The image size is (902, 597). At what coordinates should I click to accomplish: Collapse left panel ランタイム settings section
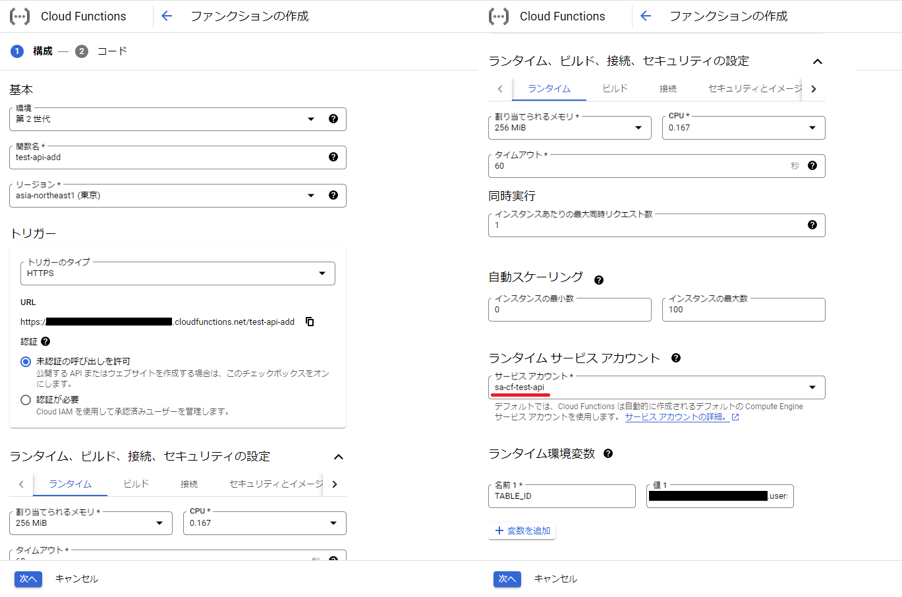339,457
